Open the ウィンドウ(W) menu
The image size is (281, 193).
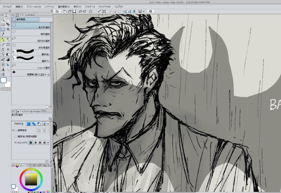[x=104, y=7]
